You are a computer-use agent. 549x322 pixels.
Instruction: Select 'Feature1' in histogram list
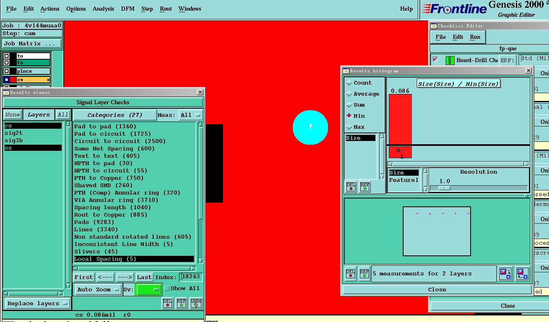pos(404,180)
